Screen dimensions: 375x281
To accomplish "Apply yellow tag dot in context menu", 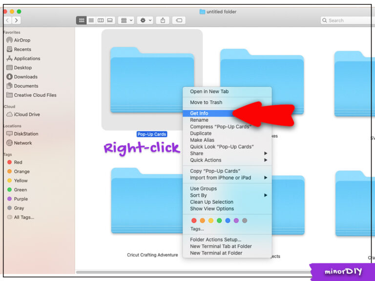I will [211, 221].
